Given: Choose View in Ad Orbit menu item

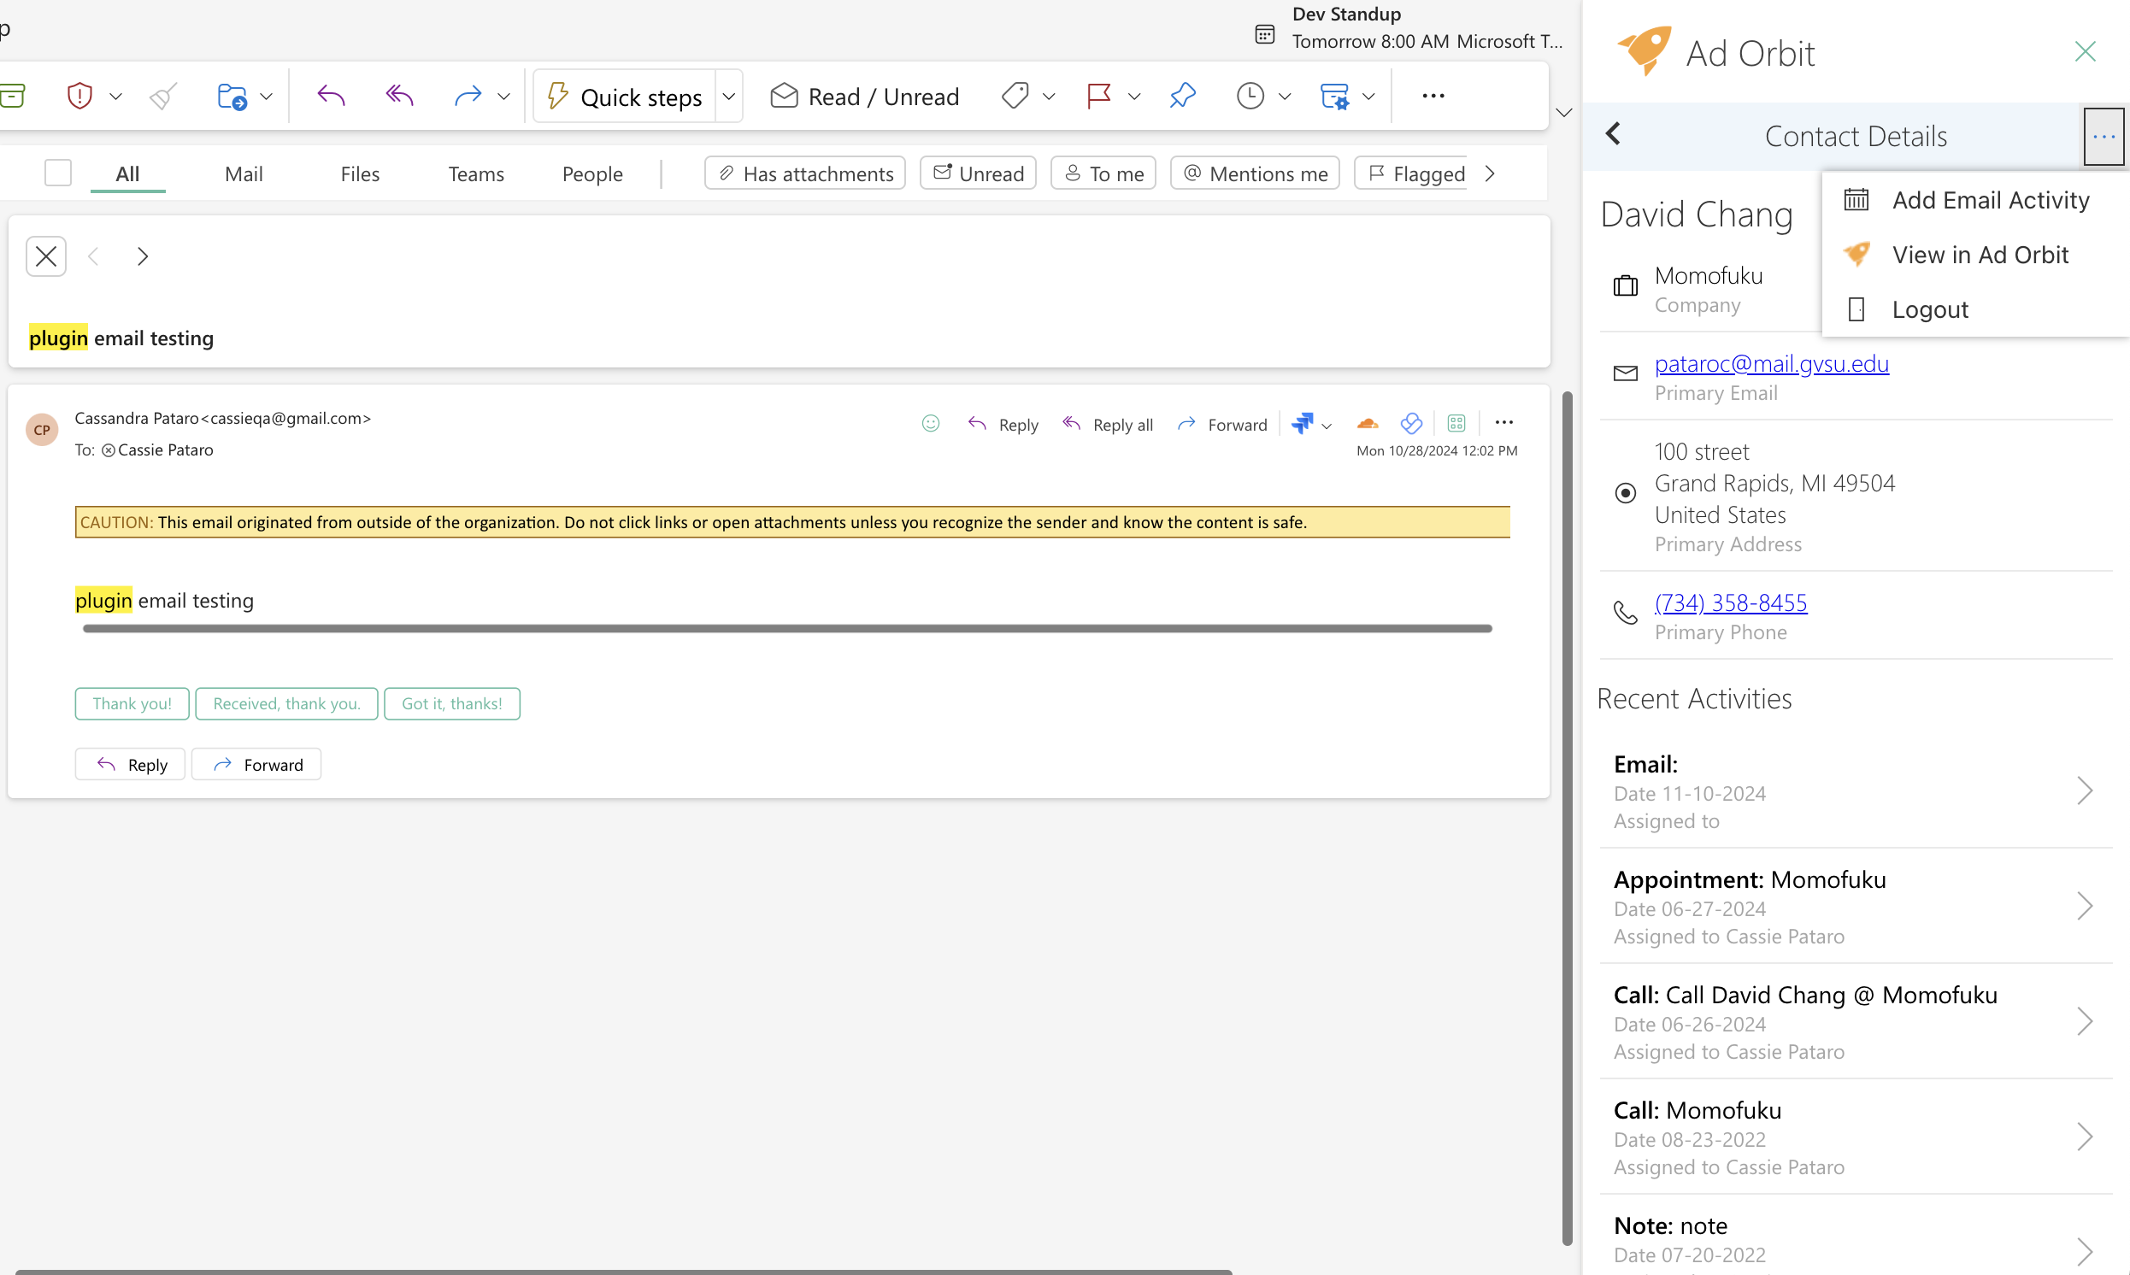Looking at the screenshot, I should 1975,256.
